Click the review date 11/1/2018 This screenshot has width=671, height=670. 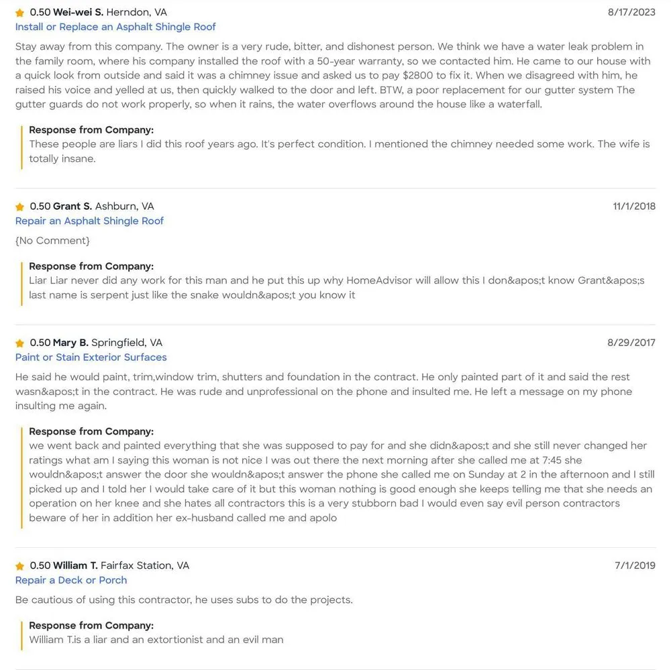(634, 207)
